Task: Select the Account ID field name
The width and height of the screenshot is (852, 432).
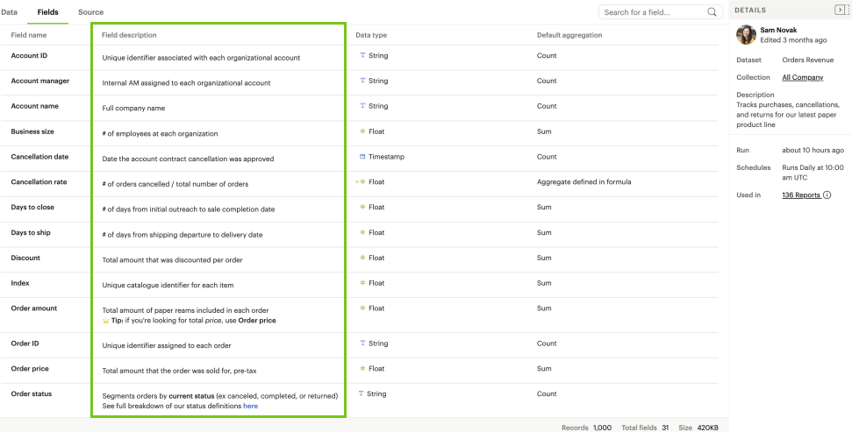Action: click(29, 55)
